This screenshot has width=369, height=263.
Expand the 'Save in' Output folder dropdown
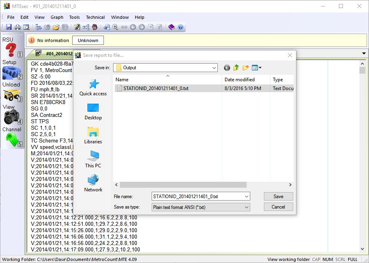point(214,68)
